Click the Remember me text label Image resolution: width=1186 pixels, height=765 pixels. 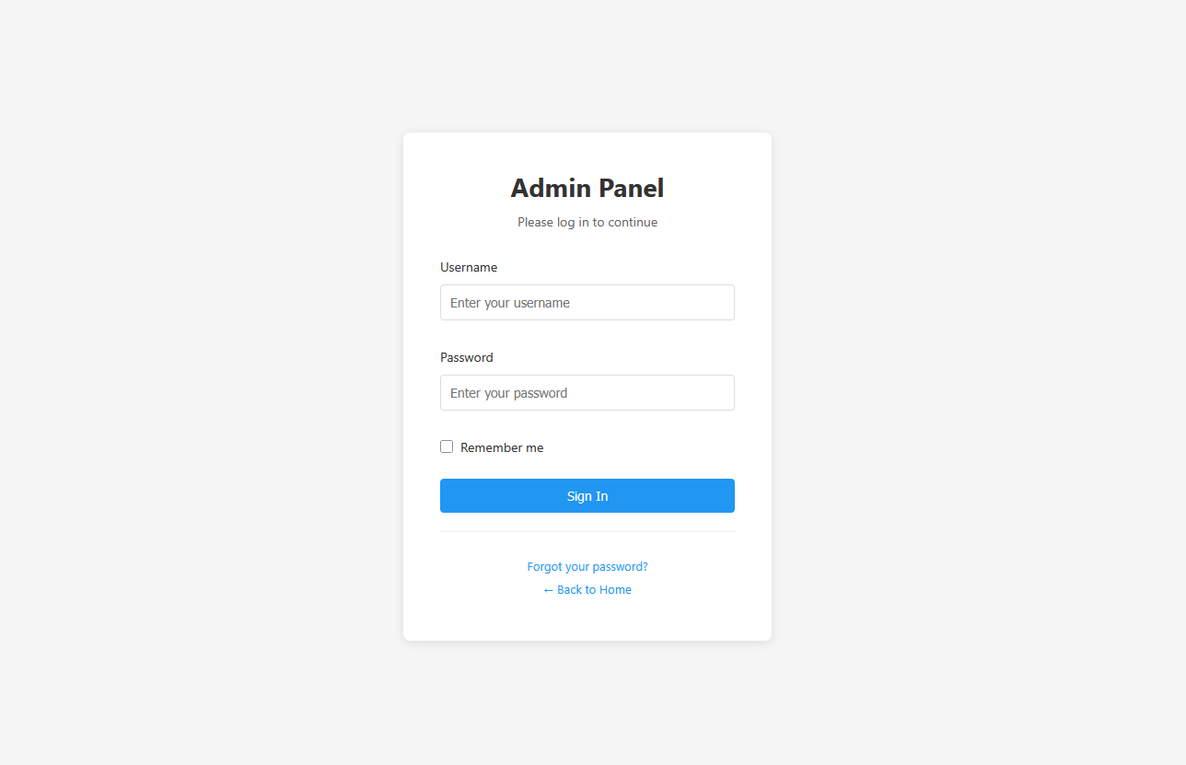[x=502, y=446]
